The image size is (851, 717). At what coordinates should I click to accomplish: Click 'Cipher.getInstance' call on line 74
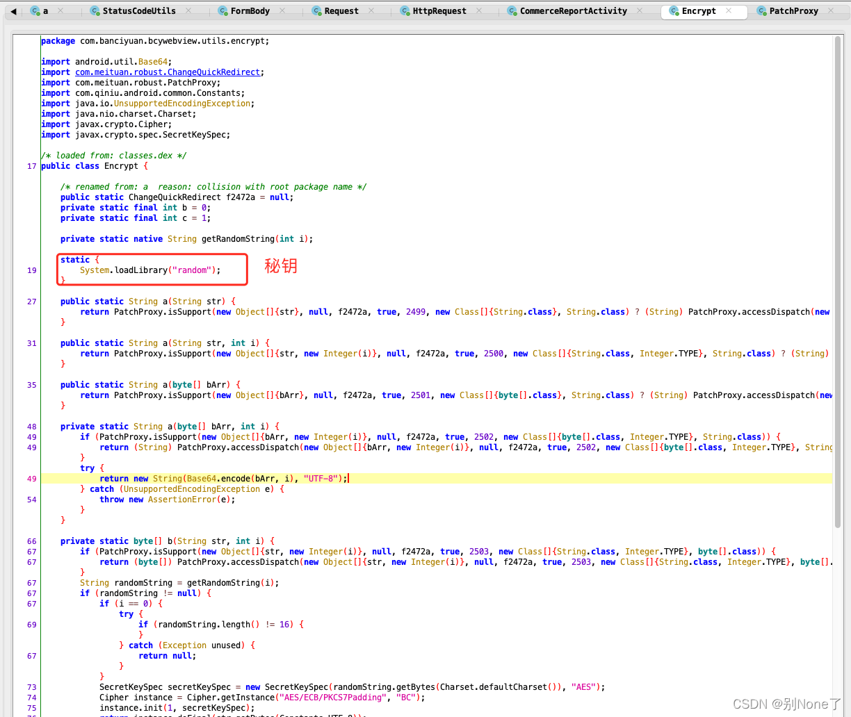[231, 698]
